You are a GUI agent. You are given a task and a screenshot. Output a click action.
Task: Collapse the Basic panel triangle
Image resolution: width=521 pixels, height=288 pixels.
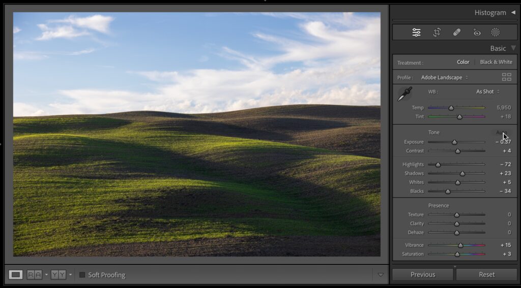tap(513, 48)
